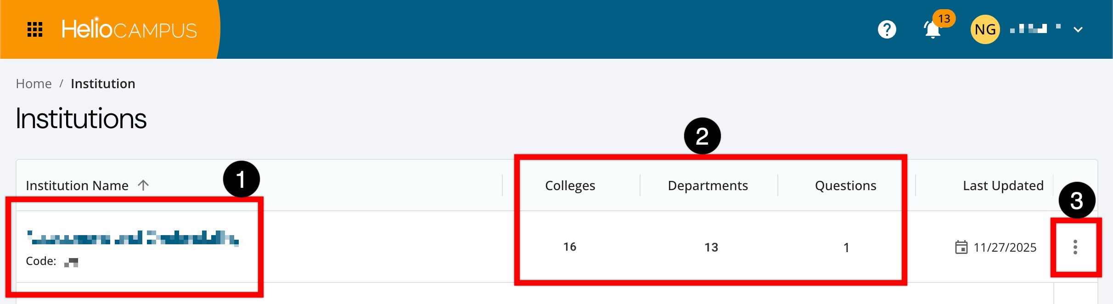Click the notification badge showing 13
The width and height of the screenshot is (1113, 304).
coord(944,19)
